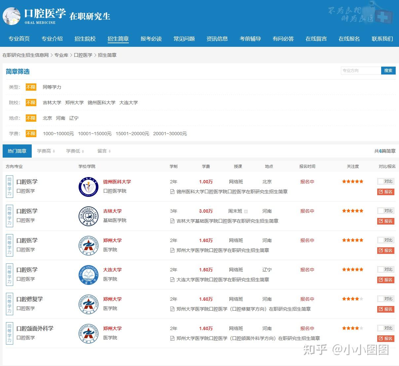This screenshot has width=399, height=366.
Task: Filter tuition by 15001~20000元
Action: [132, 134]
